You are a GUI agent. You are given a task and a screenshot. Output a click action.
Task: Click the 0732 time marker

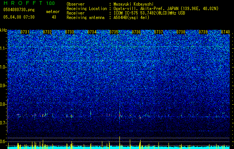click(x=47, y=32)
